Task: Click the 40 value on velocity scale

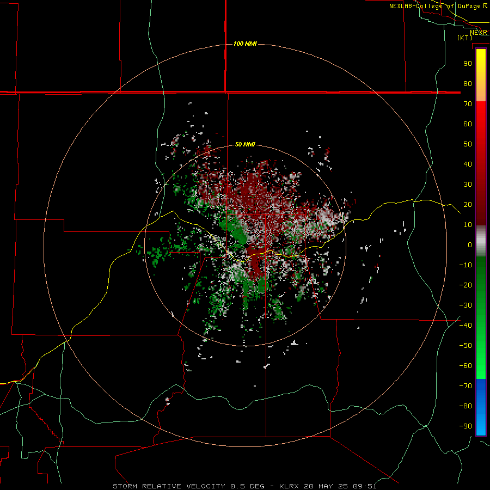Action: click(x=468, y=164)
